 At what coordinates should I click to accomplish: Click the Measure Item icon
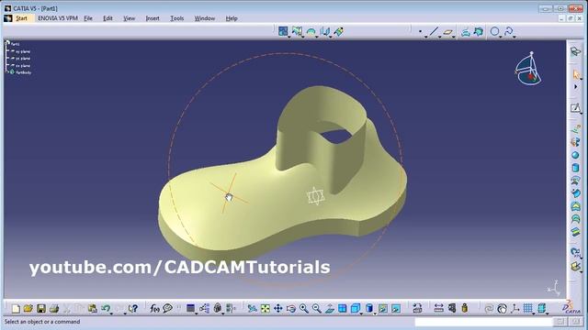pyautogui.click(x=452, y=309)
